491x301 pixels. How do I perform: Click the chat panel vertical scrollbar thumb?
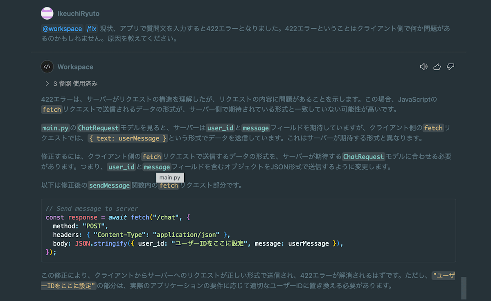[464, 288]
